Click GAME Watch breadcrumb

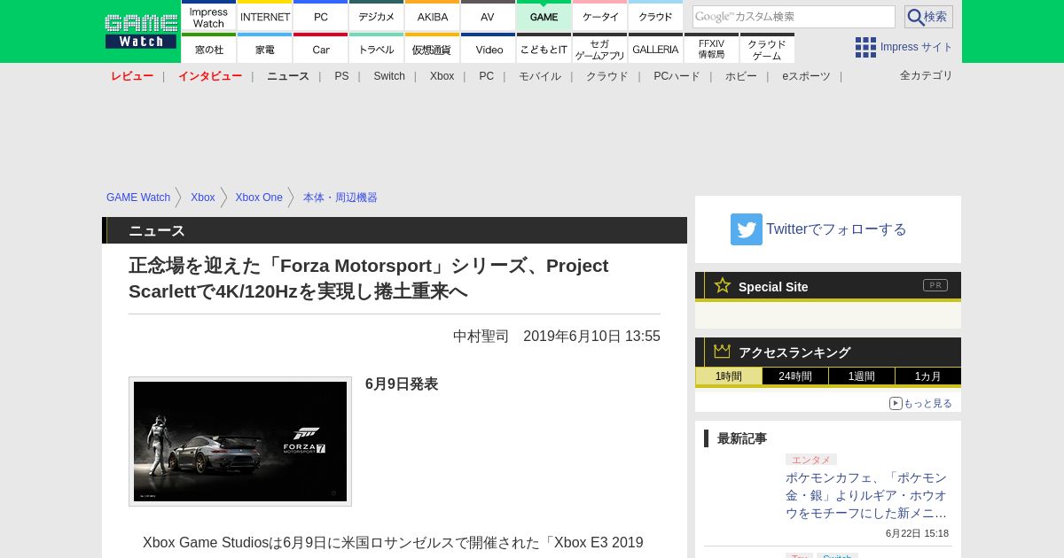(138, 198)
